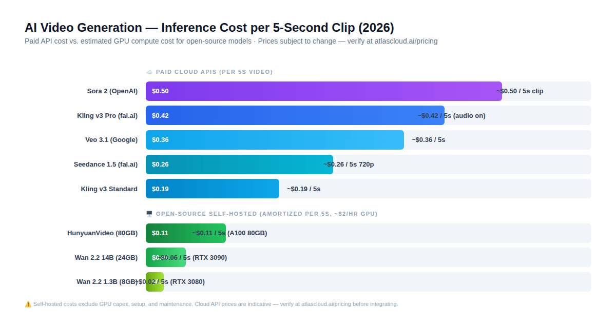Click the small Wan 2.2 1.3B bar
616x328 pixels.
pos(155,281)
